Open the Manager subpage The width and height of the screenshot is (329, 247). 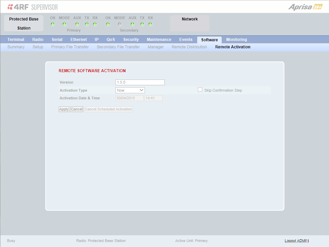coord(156,47)
